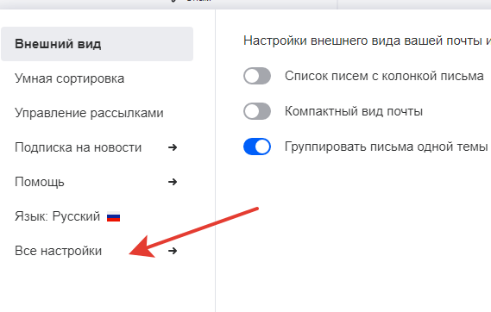Enable Список писем с колонкой письма switch
Image resolution: width=491 pixels, height=312 pixels.
257,76
